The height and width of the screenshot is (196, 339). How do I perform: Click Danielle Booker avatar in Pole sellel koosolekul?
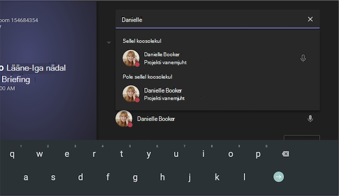click(x=131, y=94)
